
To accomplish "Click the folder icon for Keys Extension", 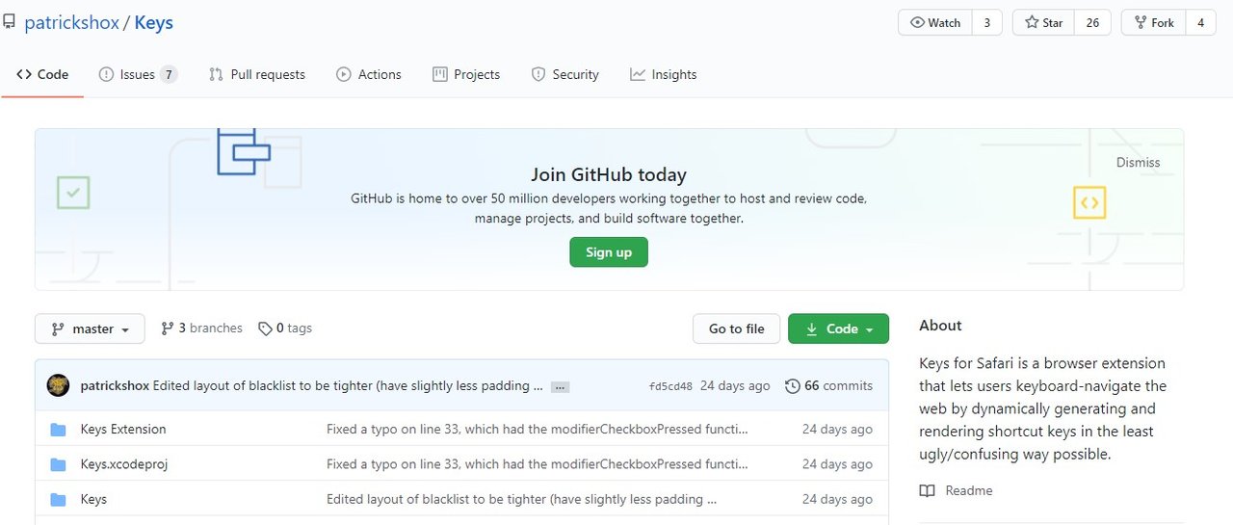I will 58,430.
